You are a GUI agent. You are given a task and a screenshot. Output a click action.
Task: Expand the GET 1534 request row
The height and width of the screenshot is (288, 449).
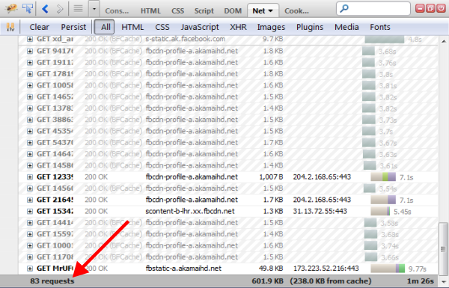[x=30, y=212]
